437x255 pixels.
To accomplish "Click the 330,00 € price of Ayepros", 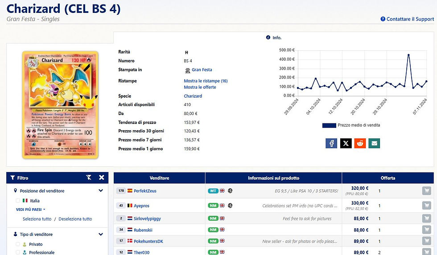I will point(359,203).
